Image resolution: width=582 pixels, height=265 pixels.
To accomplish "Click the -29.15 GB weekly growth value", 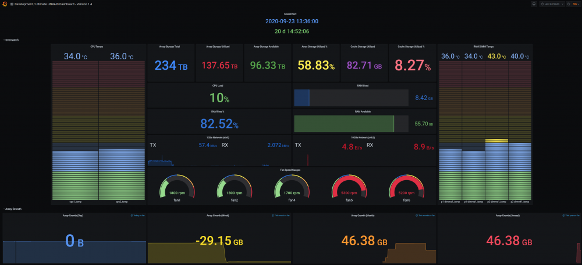I will [x=219, y=241].
